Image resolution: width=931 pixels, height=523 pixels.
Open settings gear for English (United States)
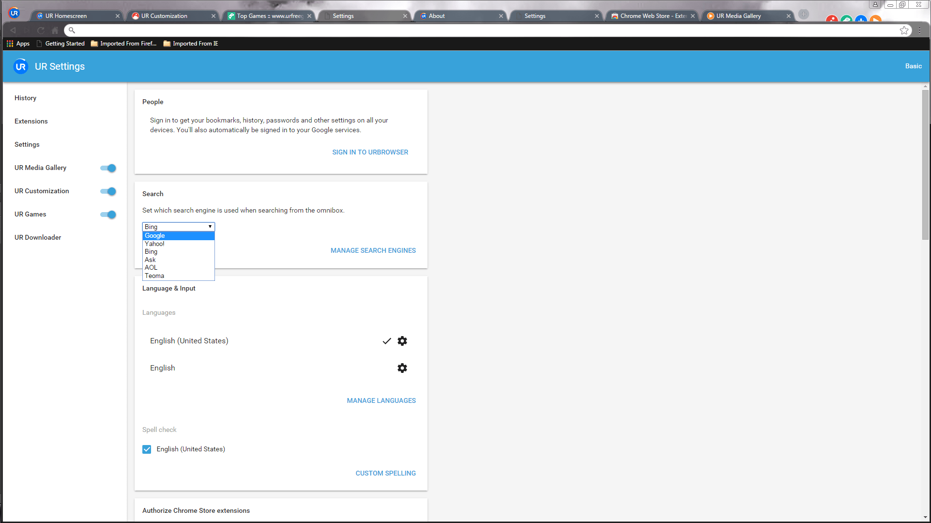tap(402, 341)
